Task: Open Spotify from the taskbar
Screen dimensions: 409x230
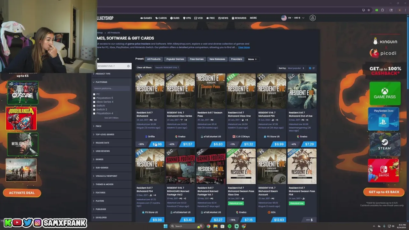Action: (x=229, y=226)
